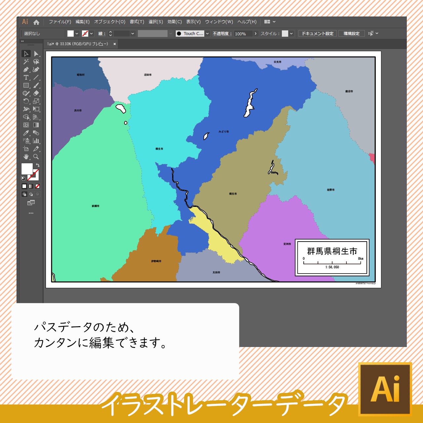Open the ウィンドウ(W) menu
Screen dimensions: 423x423
tap(219, 22)
